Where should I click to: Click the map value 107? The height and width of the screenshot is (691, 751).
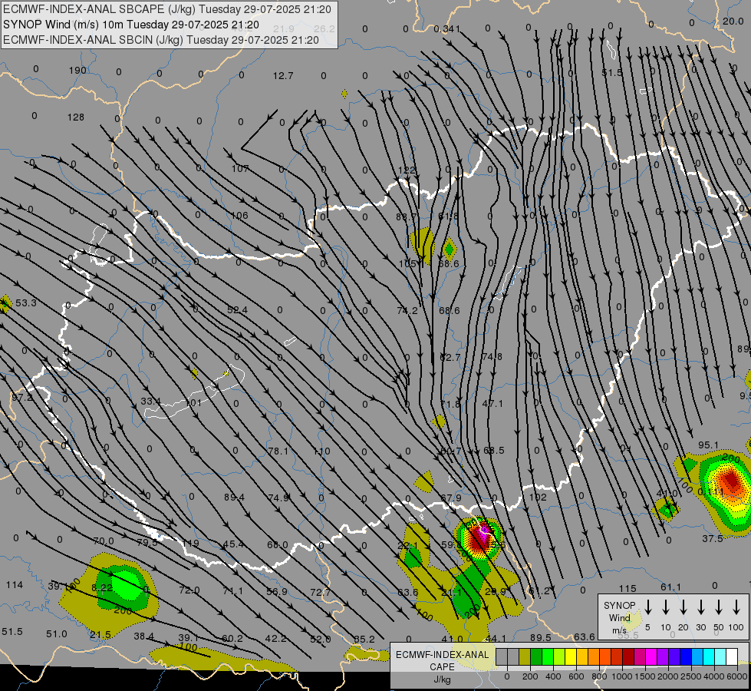240,169
